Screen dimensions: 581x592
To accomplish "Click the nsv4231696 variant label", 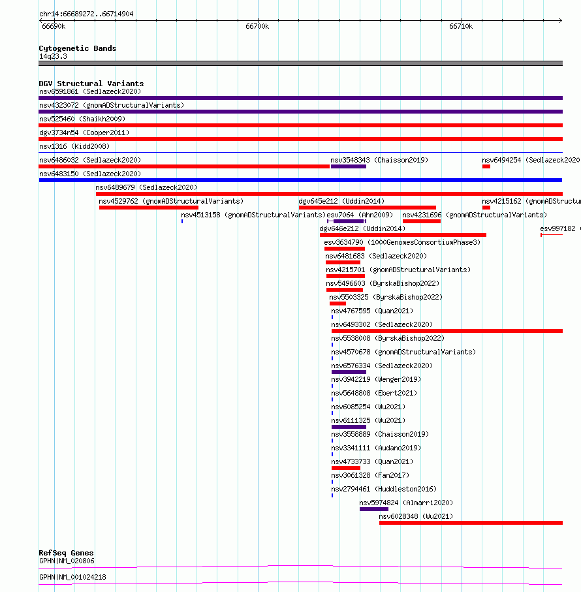I will (475, 215).
